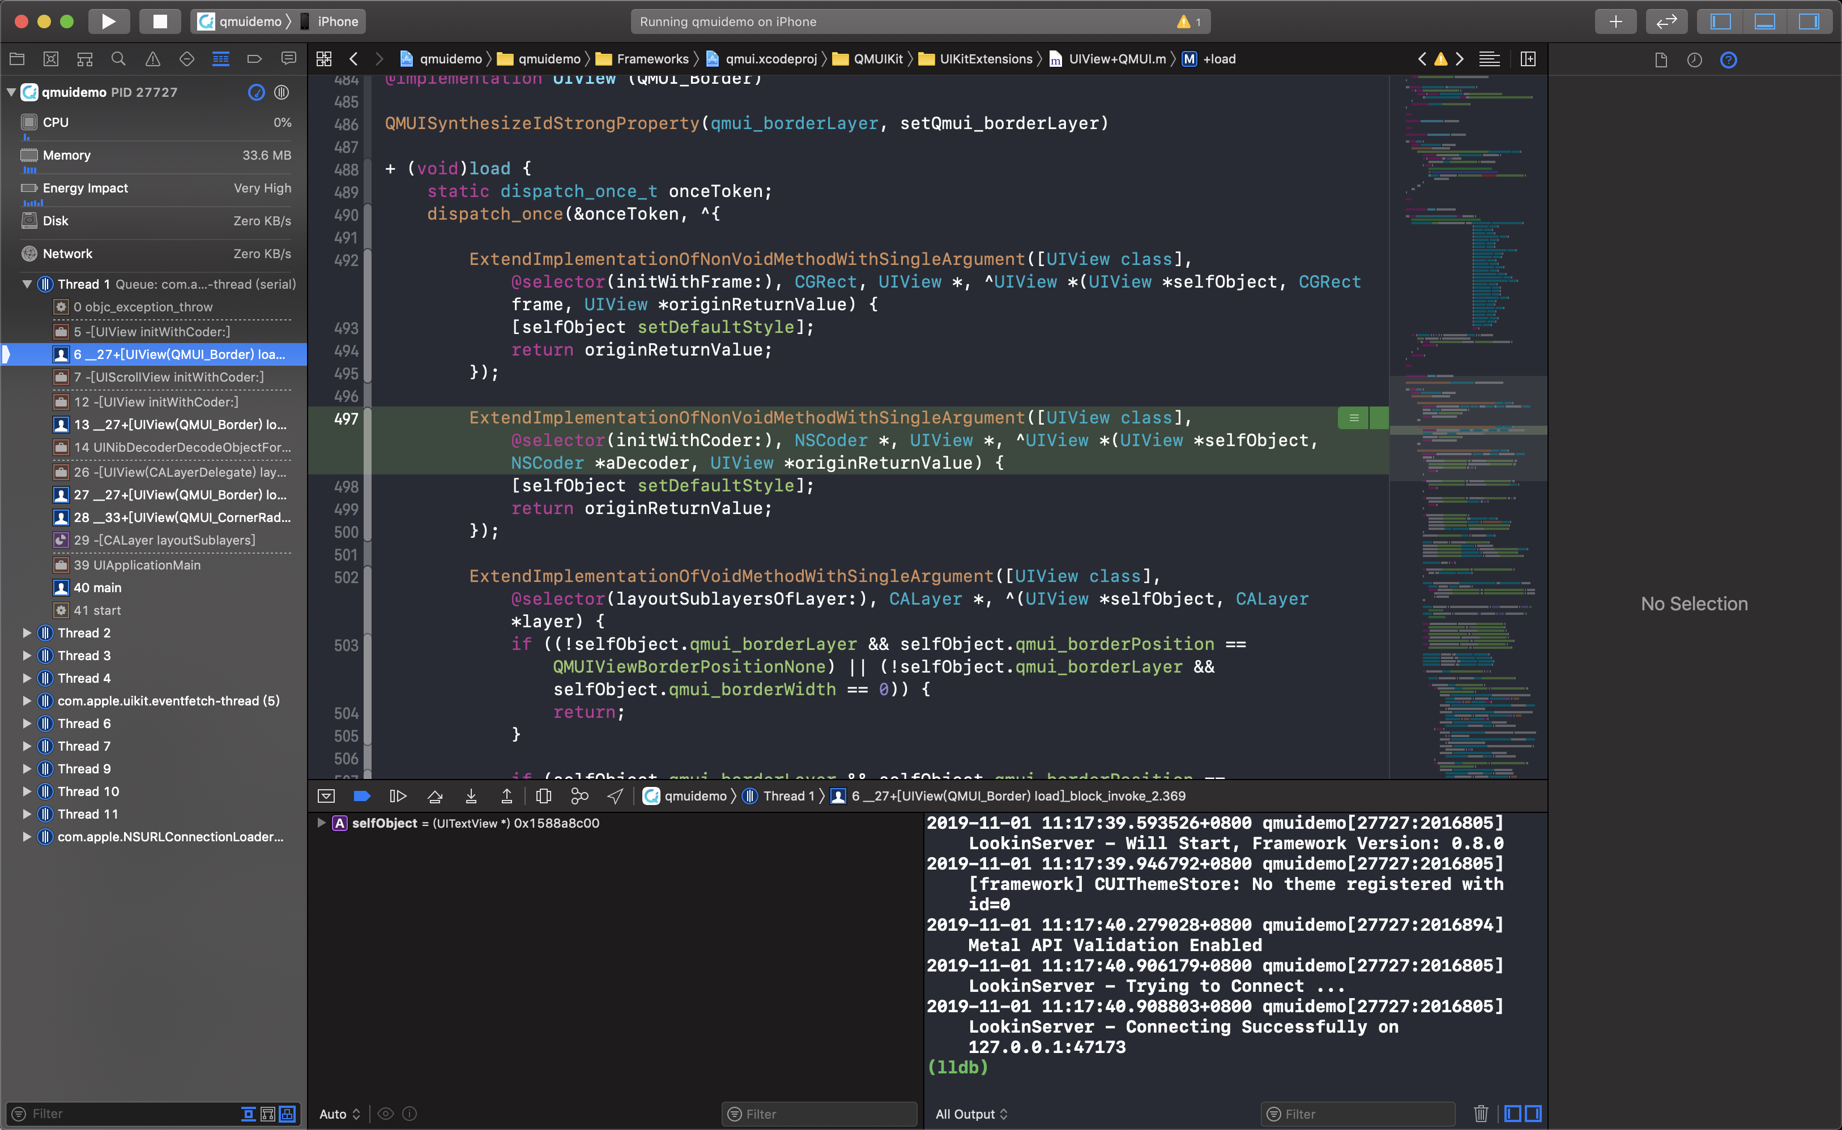Expand the selfObject variable
Viewport: 1842px width, 1130px height.
(322, 823)
